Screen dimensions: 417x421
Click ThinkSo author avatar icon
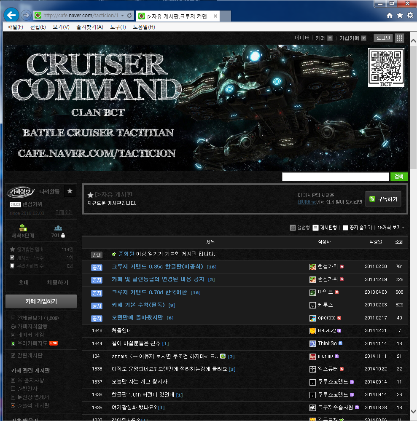pos(312,344)
